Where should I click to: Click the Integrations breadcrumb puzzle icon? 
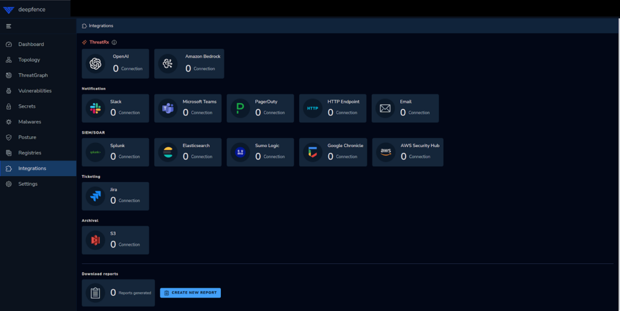click(84, 26)
